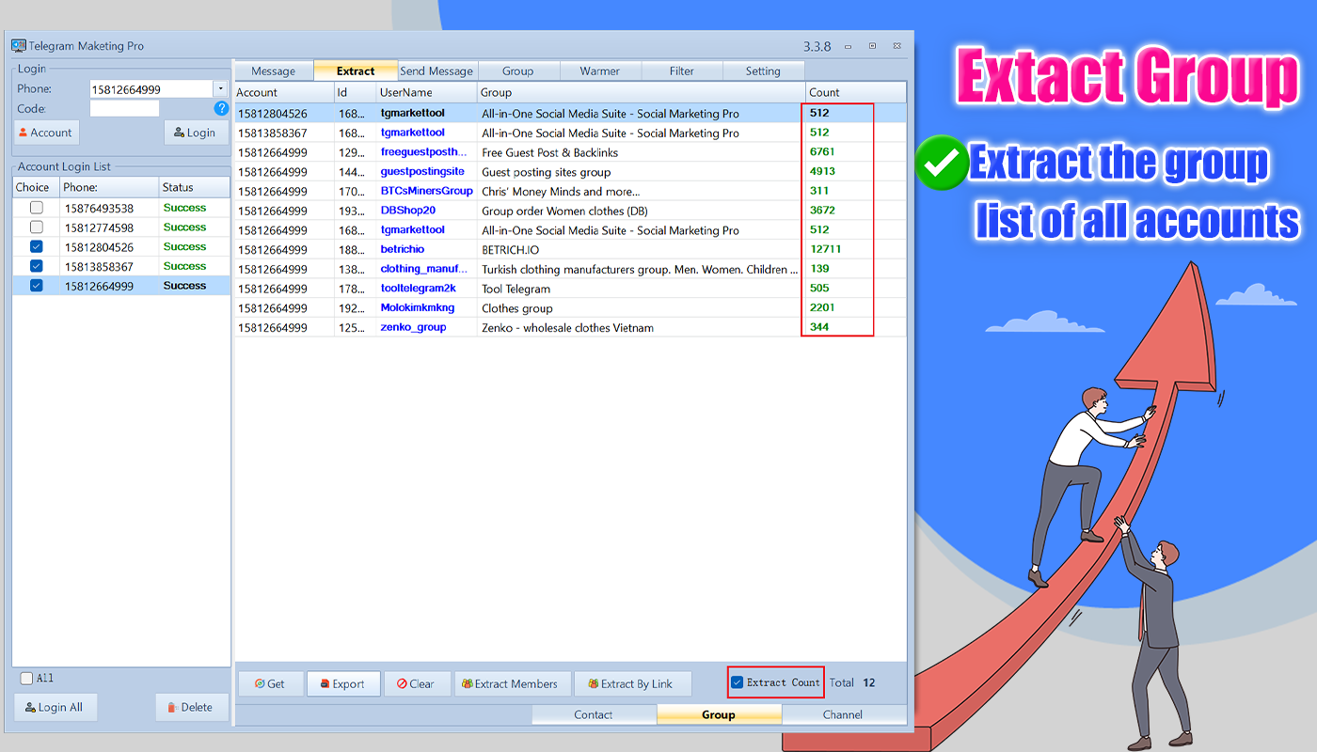Open the Warmer tab
The image size is (1317, 752).
[600, 71]
